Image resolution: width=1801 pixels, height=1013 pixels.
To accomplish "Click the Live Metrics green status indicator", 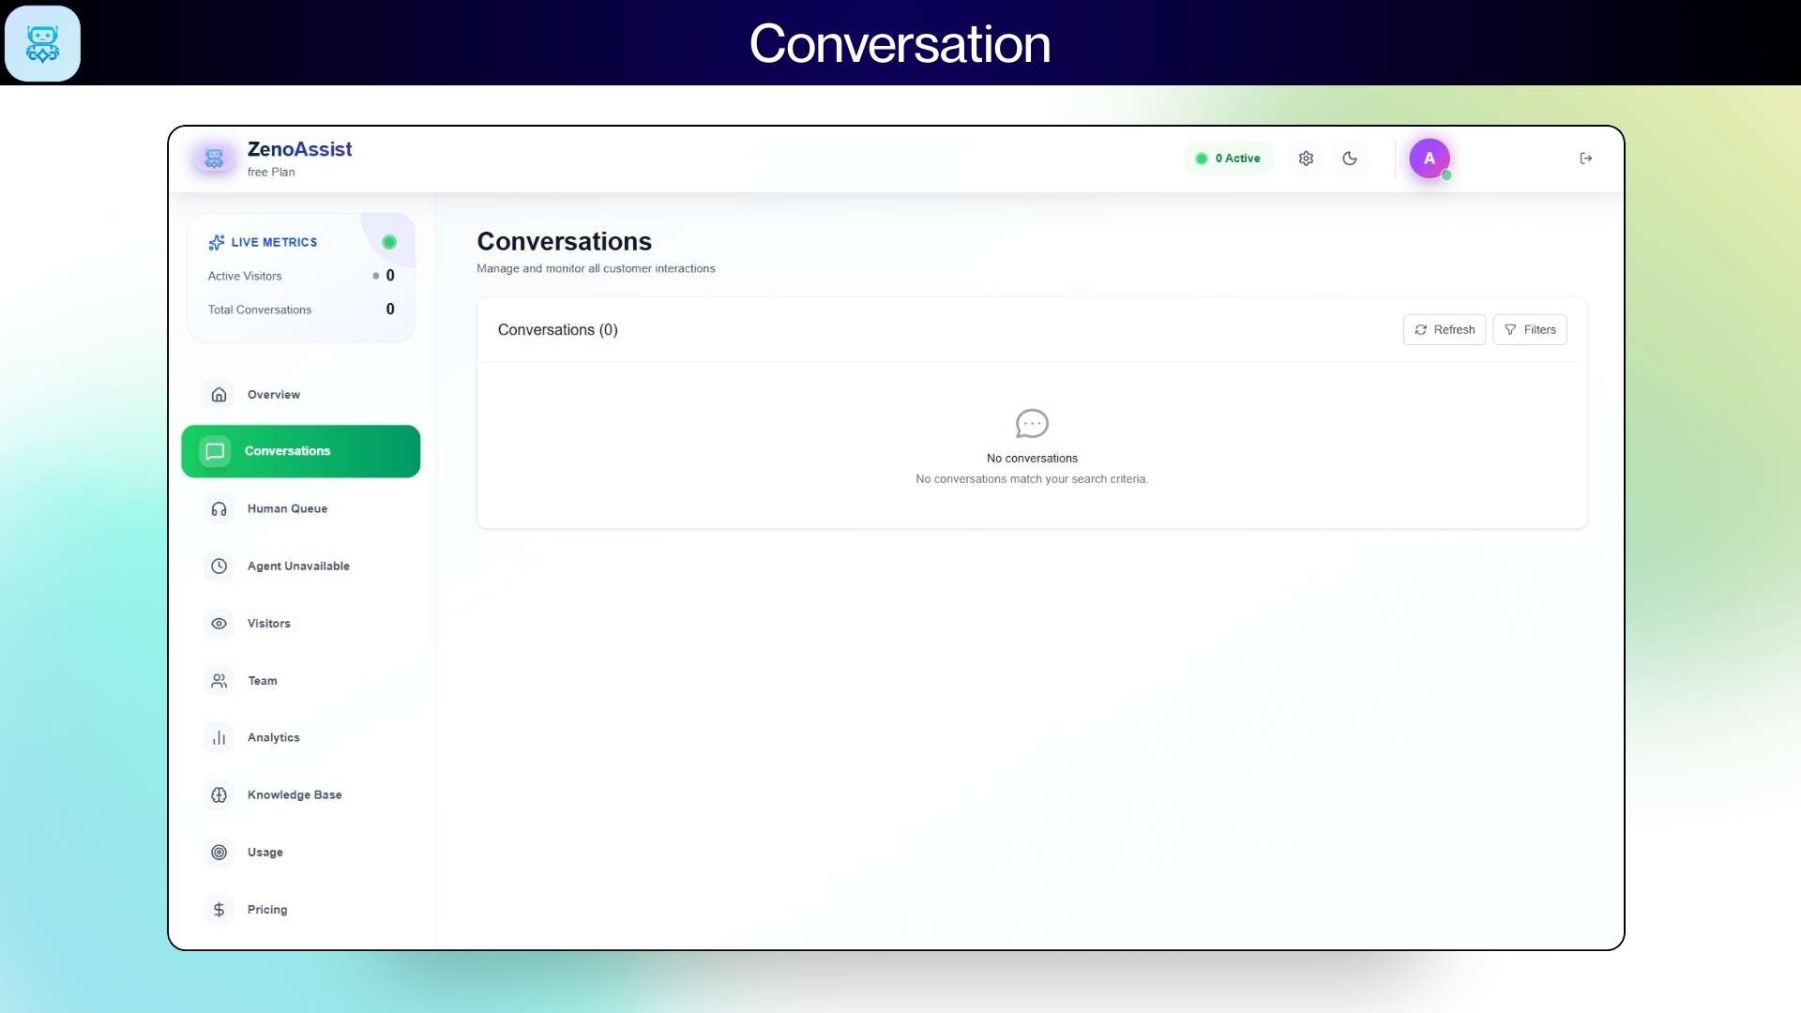I will click(388, 241).
